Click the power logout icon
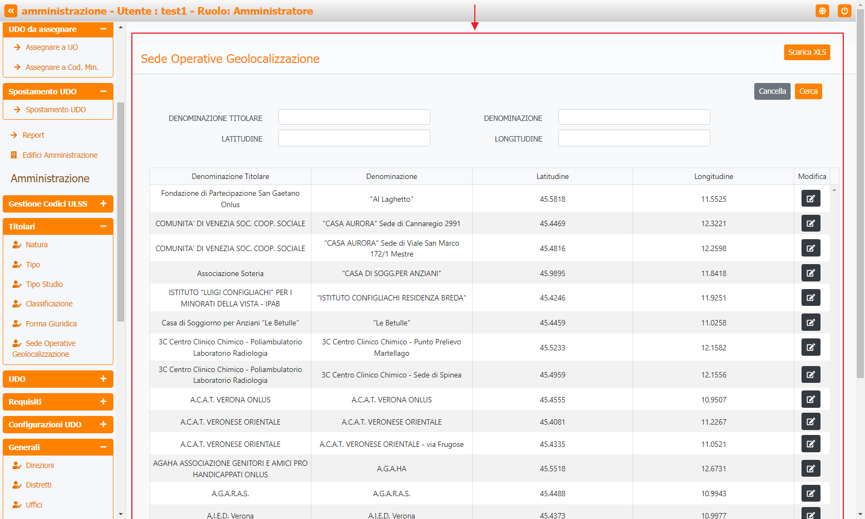The image size is (865, 519). tap(844, 11)
